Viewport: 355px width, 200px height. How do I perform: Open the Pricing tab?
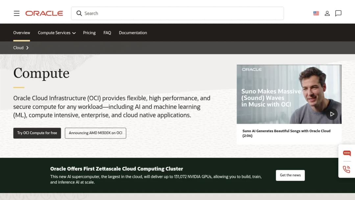tap(89, 33)
